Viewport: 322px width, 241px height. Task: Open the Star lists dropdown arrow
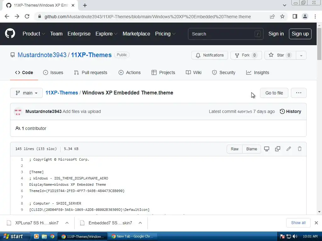tap(301, 55)
